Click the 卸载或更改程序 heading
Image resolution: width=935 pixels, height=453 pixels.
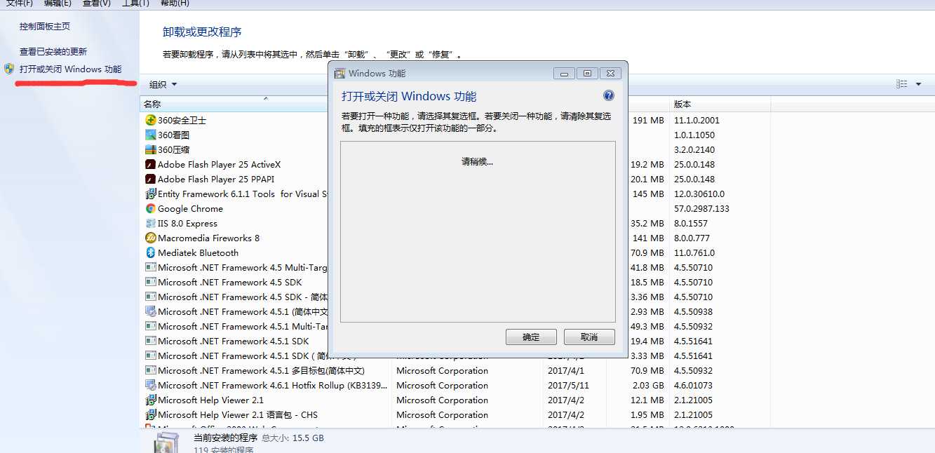(x=202, y=32)
